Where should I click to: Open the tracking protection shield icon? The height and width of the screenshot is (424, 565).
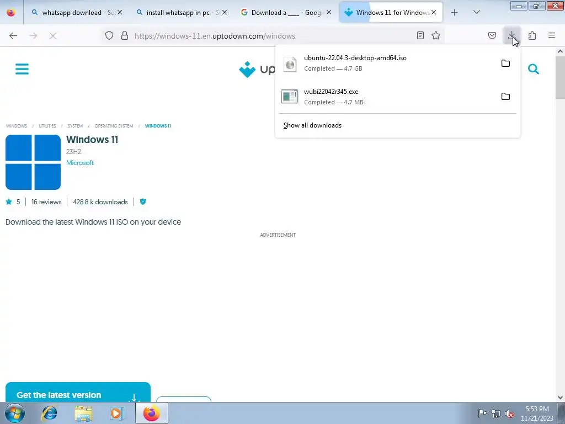tap(109, 35)
